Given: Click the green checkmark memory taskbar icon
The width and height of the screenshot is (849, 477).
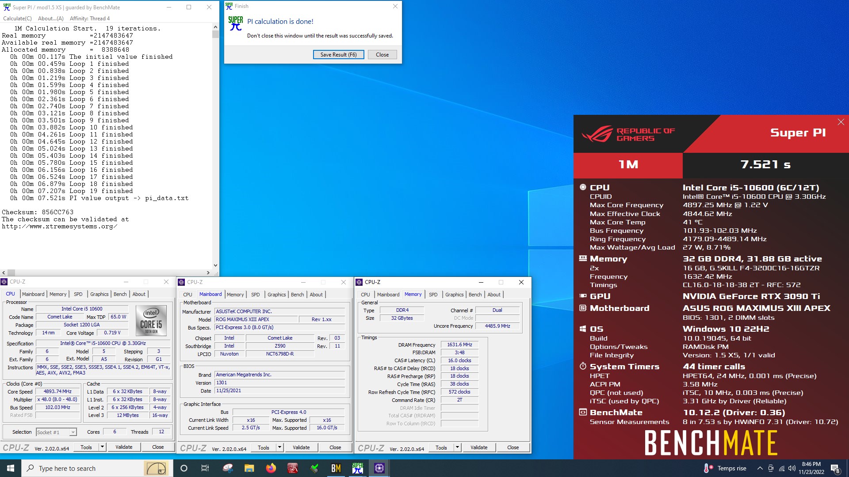Looking at the screenshot, I should (x=314, y=468).
